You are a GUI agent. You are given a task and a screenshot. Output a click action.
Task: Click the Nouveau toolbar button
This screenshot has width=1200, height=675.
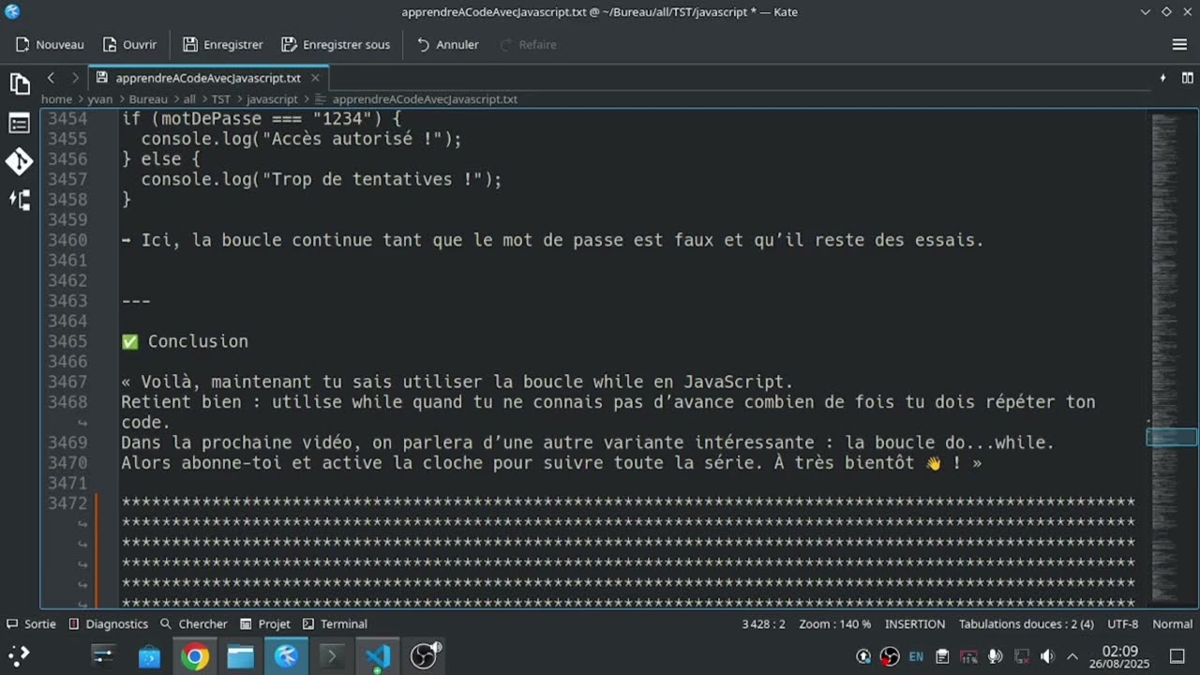[50, 44]
